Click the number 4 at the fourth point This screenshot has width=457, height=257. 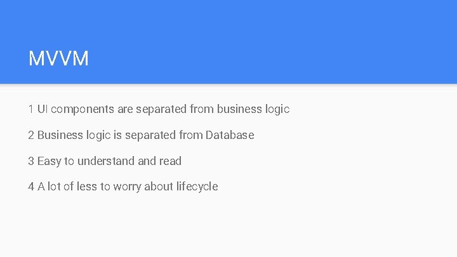(x=31, y=187)
